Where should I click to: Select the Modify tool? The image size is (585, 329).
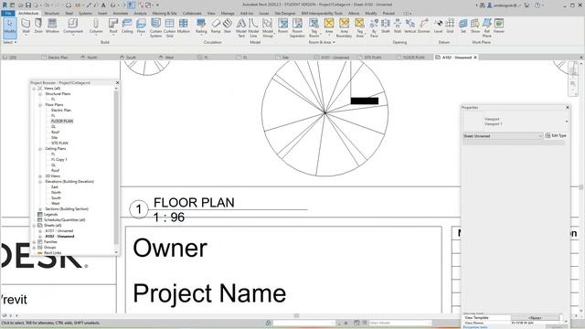pyautogui.click(x=10, y=27)
